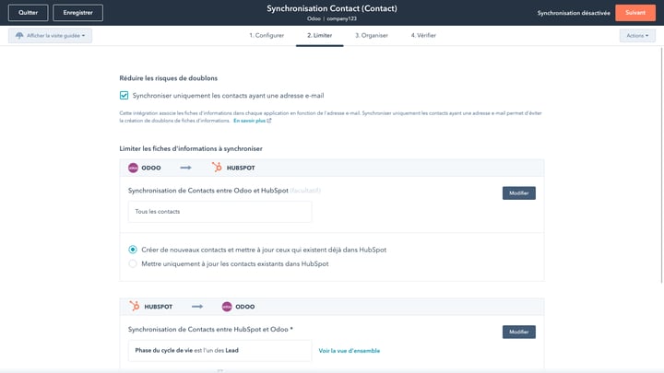
Task: Click the Tous les contacts filter field
Action: tap(219, 212)
